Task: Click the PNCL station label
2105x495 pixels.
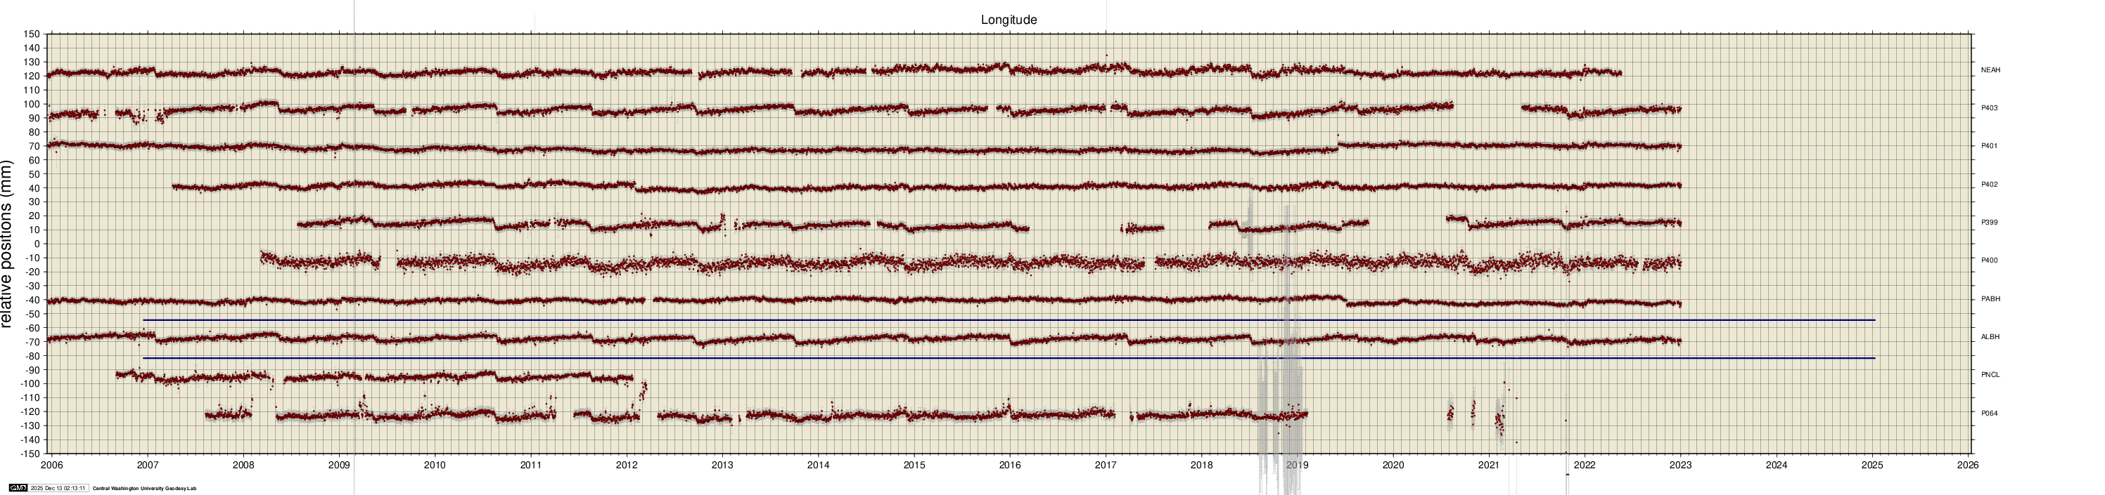Action: coord(1990,374)
